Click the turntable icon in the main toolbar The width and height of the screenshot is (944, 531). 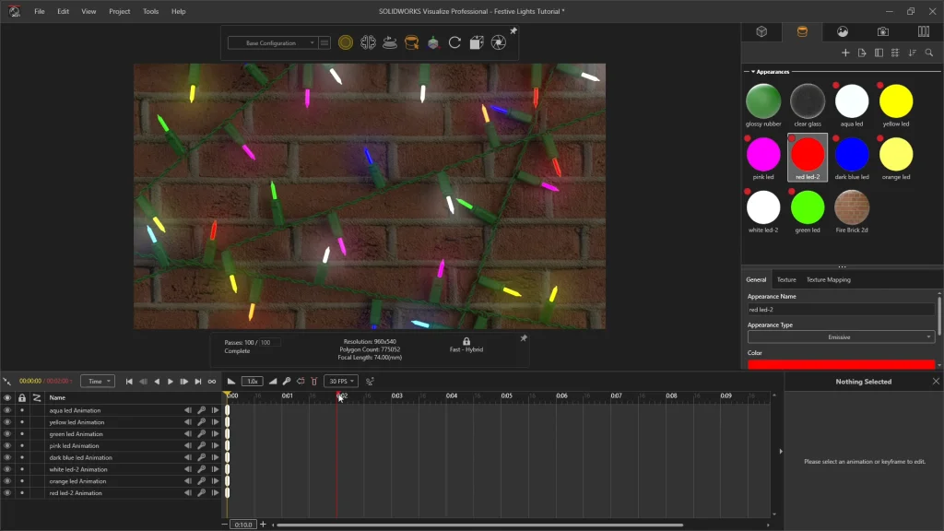pos(389,42)
